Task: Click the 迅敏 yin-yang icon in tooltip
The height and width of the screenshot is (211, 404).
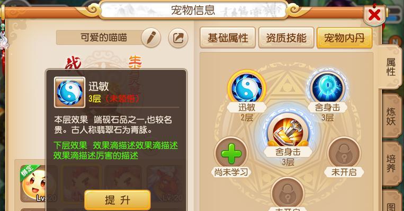Action: tap(69, 92)
